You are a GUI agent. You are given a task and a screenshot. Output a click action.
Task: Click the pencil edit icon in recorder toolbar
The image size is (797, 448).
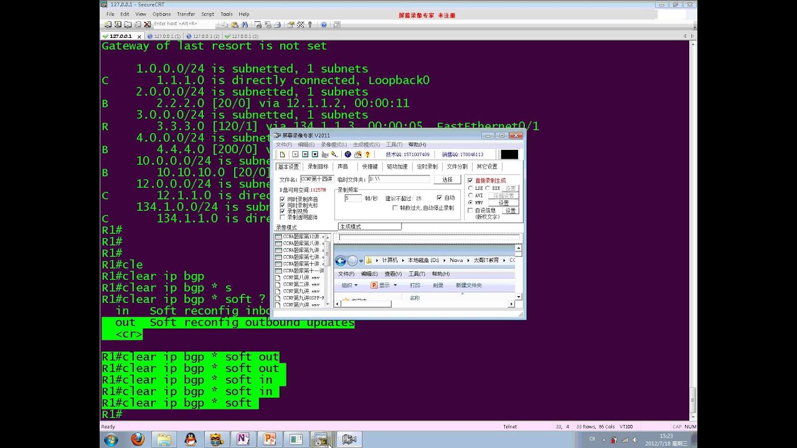334,154
